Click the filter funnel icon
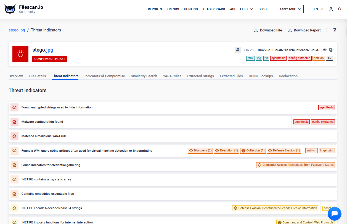 point(335,30)
